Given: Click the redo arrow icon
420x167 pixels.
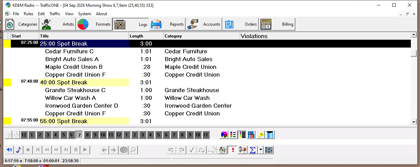Looking at the screenshot, I should pos(181,150).
